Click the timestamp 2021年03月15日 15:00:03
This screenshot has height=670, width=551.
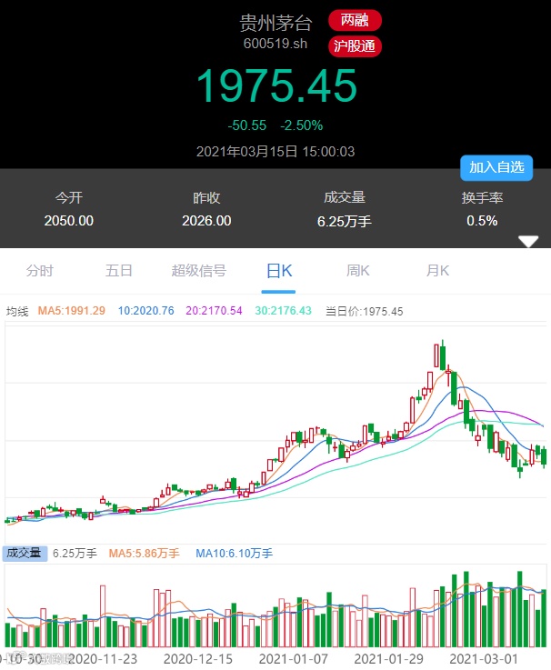coord(275,151)
